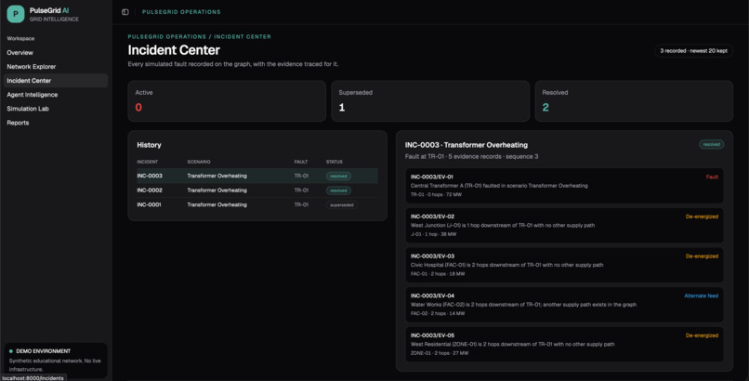This screenshot has height=381, width=749.
Task: Click the '3 recorded · newest 20 kept' badge
Action: [x=693, y=50]
